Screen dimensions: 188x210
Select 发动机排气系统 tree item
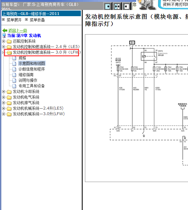(x=26, y=103)
